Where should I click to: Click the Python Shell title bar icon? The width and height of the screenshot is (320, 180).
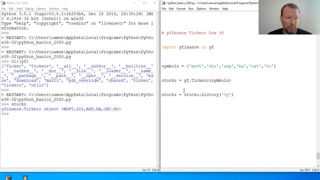point(3,3)
